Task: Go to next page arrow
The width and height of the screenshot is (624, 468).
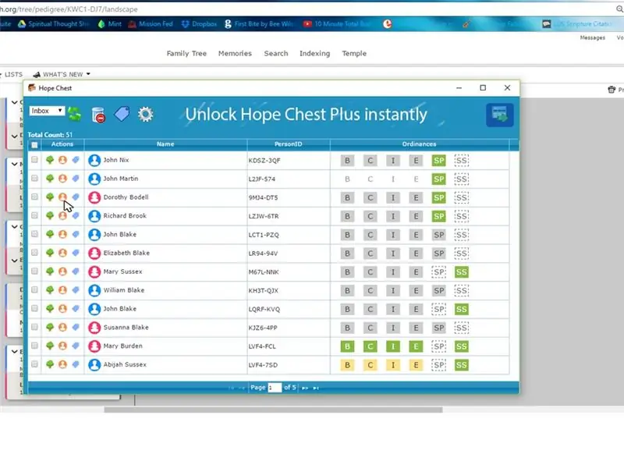Action: coord(305,388)
